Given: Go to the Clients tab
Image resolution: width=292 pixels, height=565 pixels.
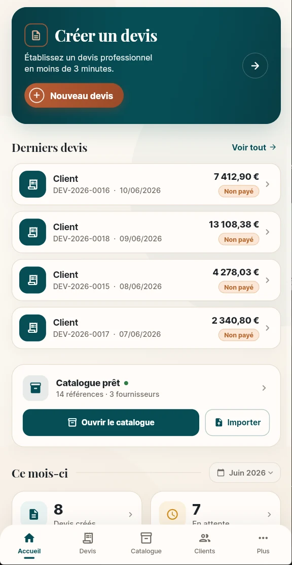Looking at the screenshot, I should click(x=205, y=543).
